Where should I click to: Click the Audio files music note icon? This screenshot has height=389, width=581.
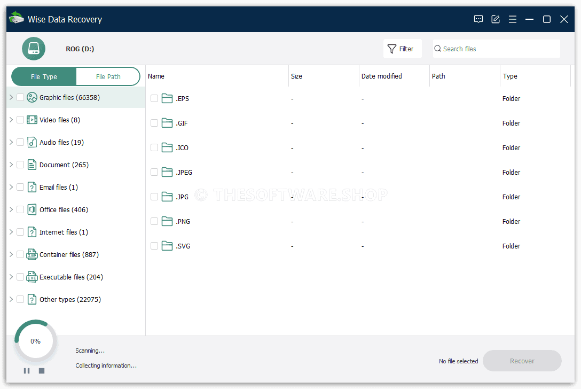pyautogui.click(x=32, y=142)
